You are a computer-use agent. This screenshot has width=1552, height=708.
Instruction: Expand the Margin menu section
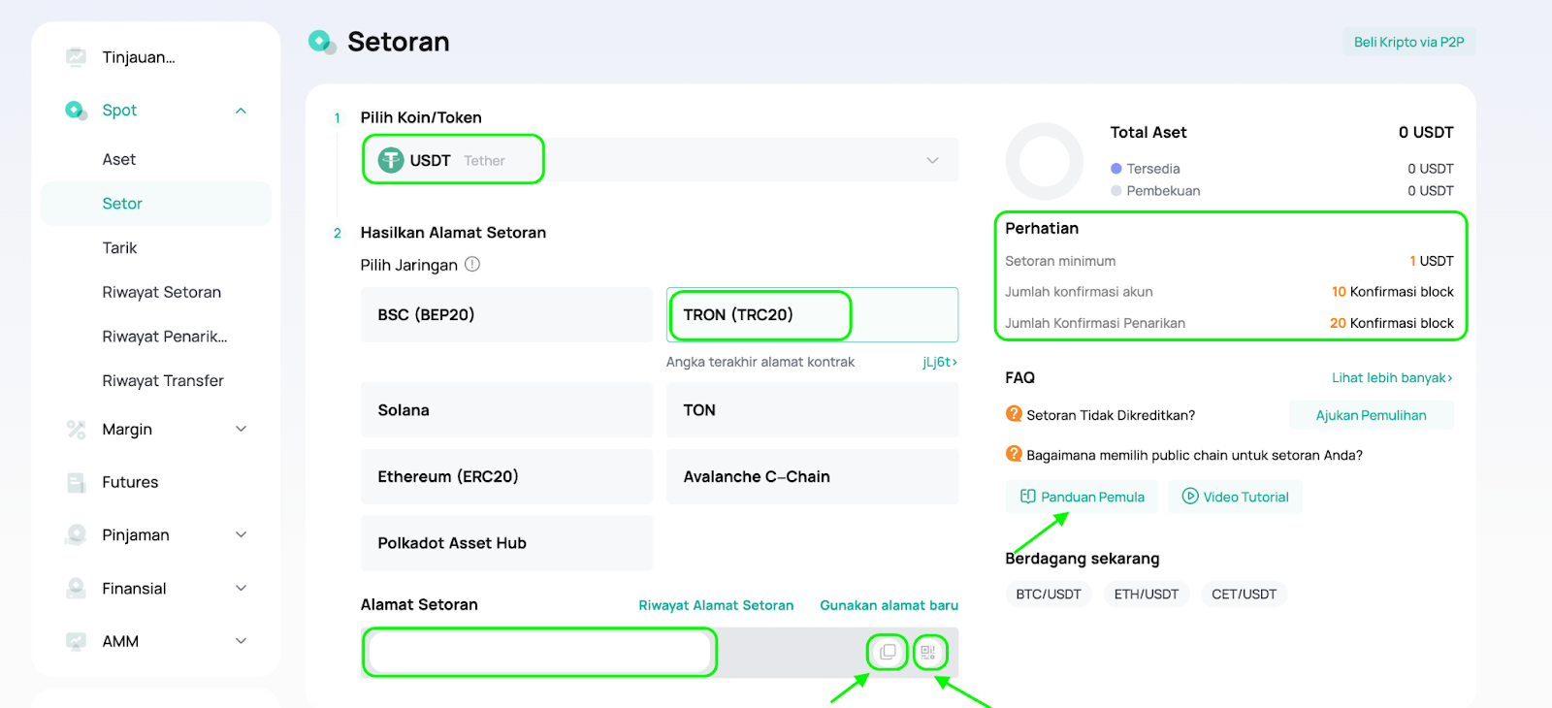click(x=241, y=429)
